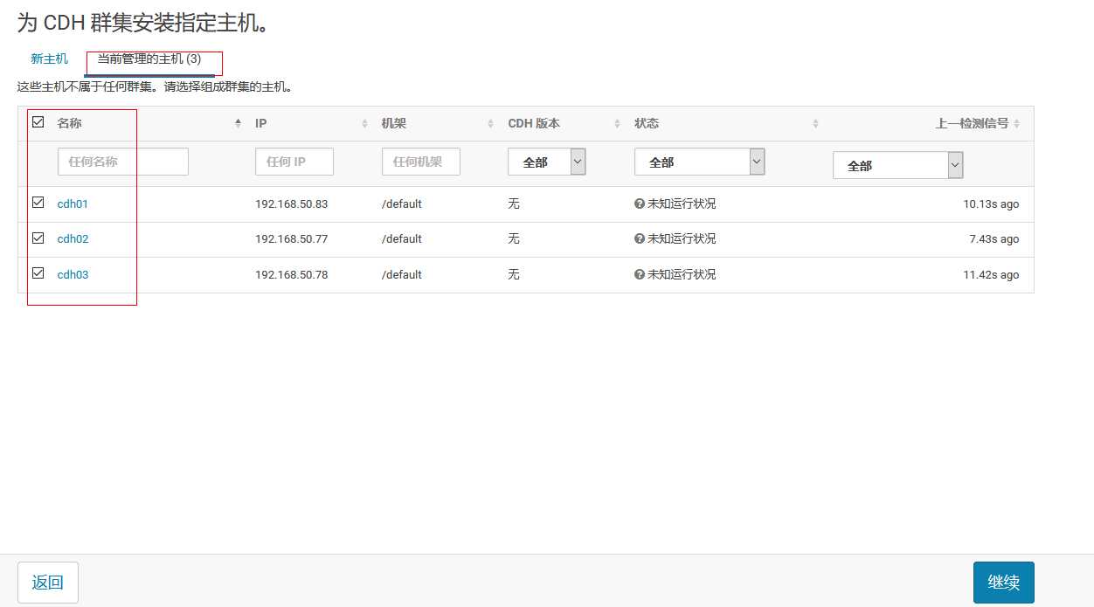
Task: Open the cdh02 host link
Action: pos(73,239)
